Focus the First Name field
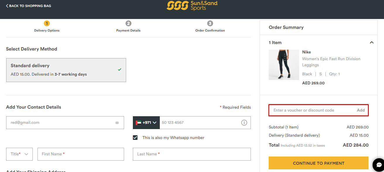The image size is (384, 172). pos(81,154)
